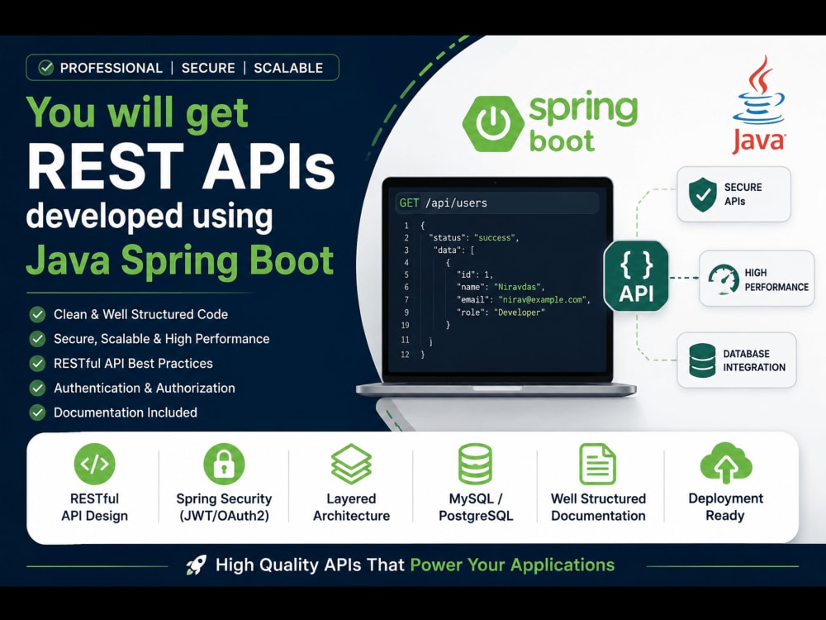Click the word SCALABLE in the top badge
This screenshot has width=826, height=620.
(x=288, y=68)
